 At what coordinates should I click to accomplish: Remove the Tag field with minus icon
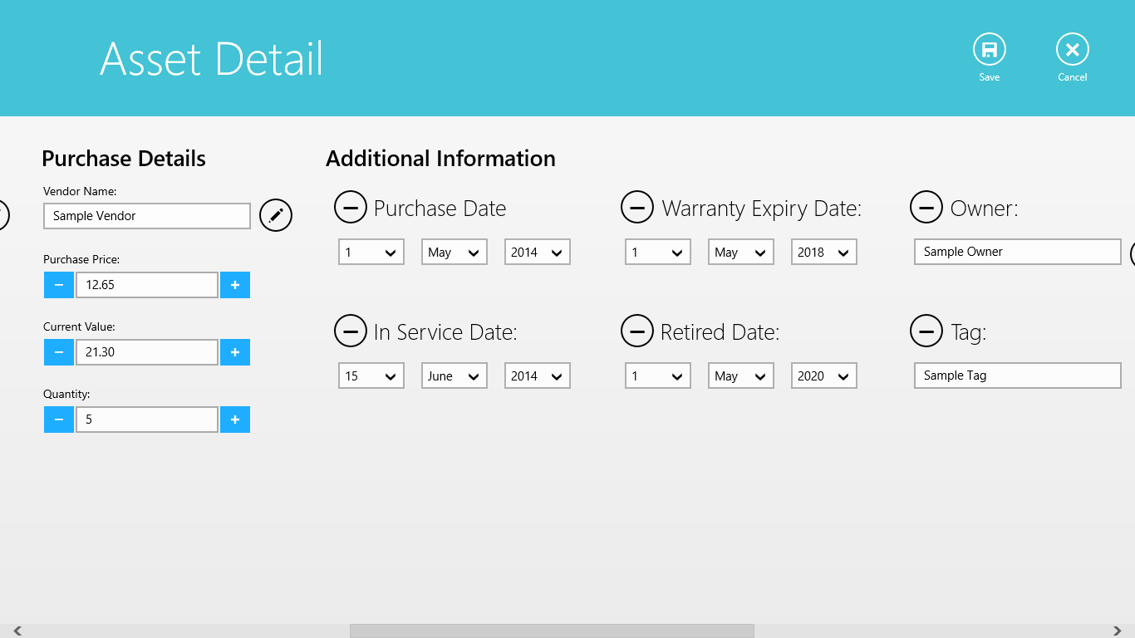click(x=926, y=331)
